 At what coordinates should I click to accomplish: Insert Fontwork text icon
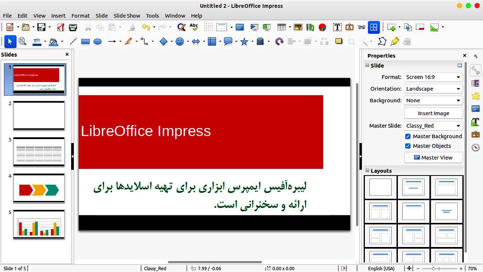tap(350, 27)
